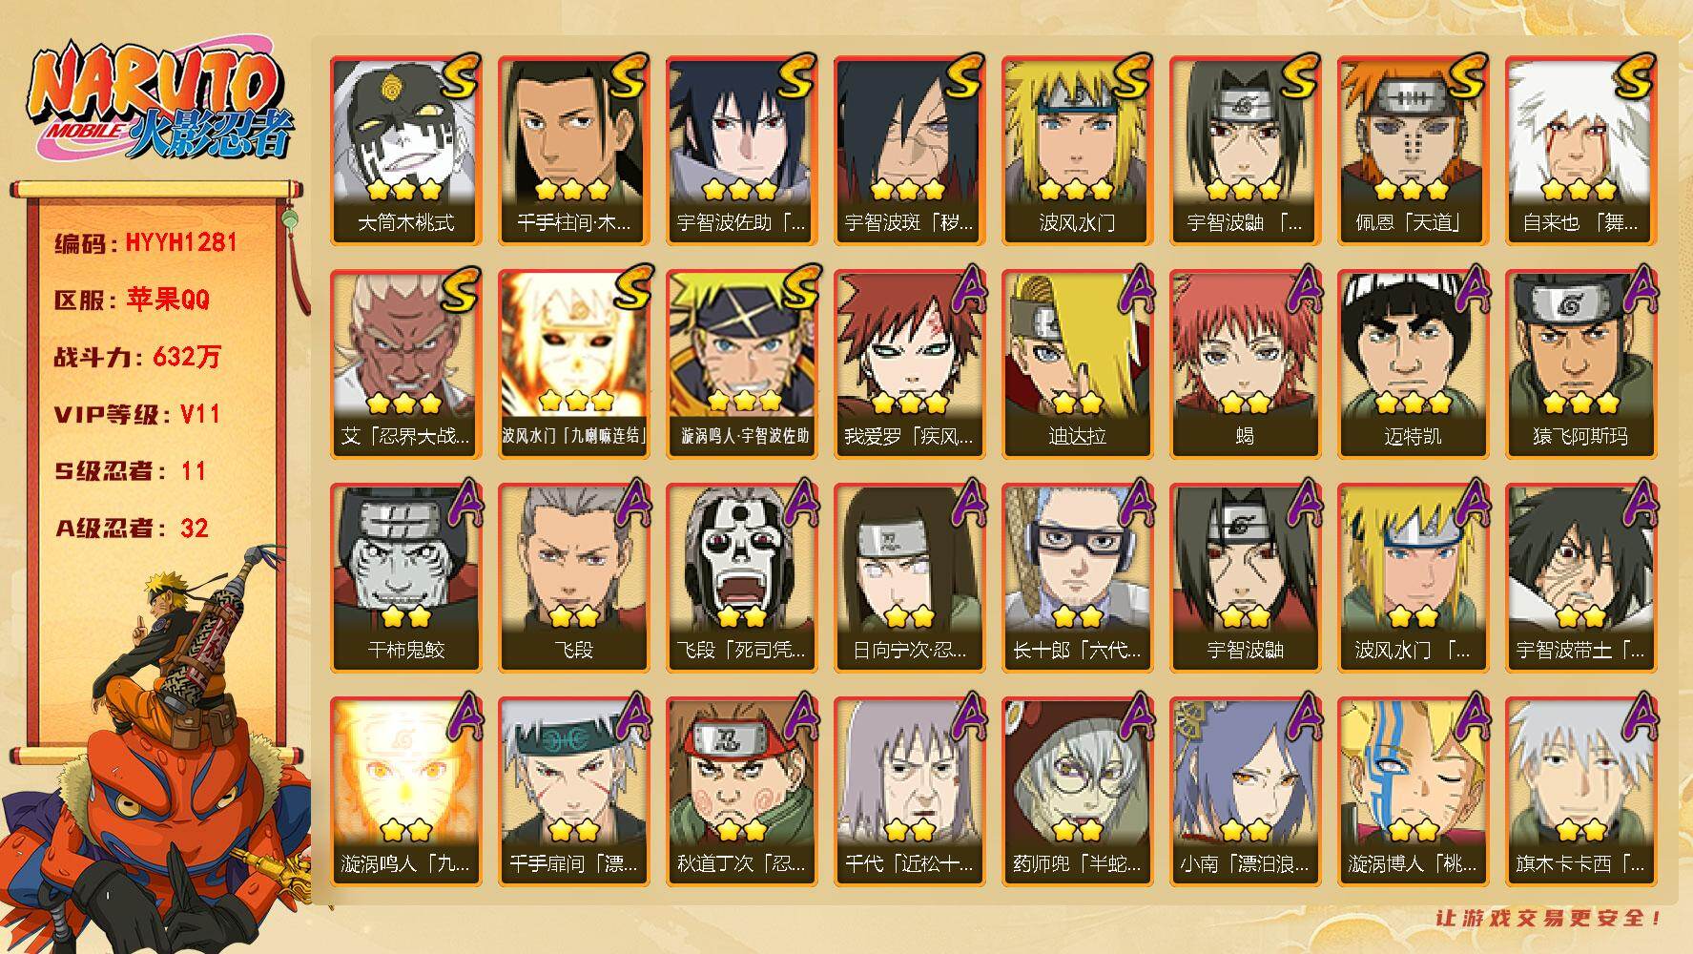Image resolution: width=1693 pixels, height=954 pixels.
Task: Open the 宇智波鼬 A-rank card
Action: 1245,578
